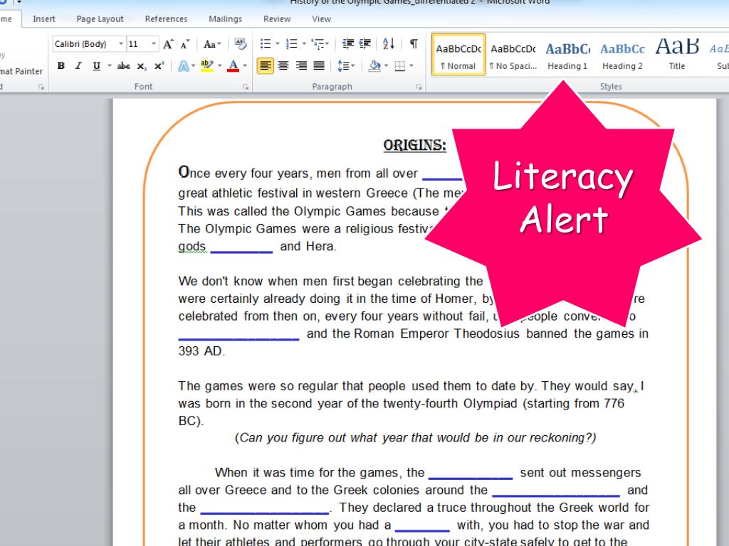Open Bullets library dropdown arrow
The width and height of the screenshot is (729, 546).
[278, 43]
